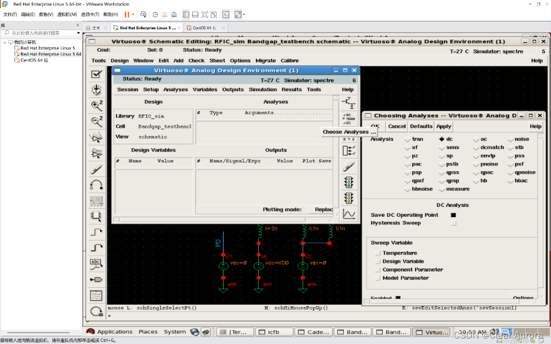Open the Edit Properties icon in schematic toolbar
551x344 pixels.
[96, 200]
